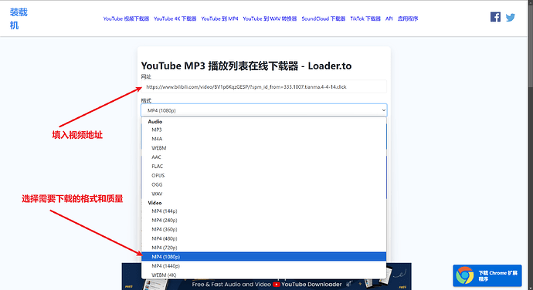Open the Twitter bird icon link
The width and height of the screenshot is (533, 290).
511,17
